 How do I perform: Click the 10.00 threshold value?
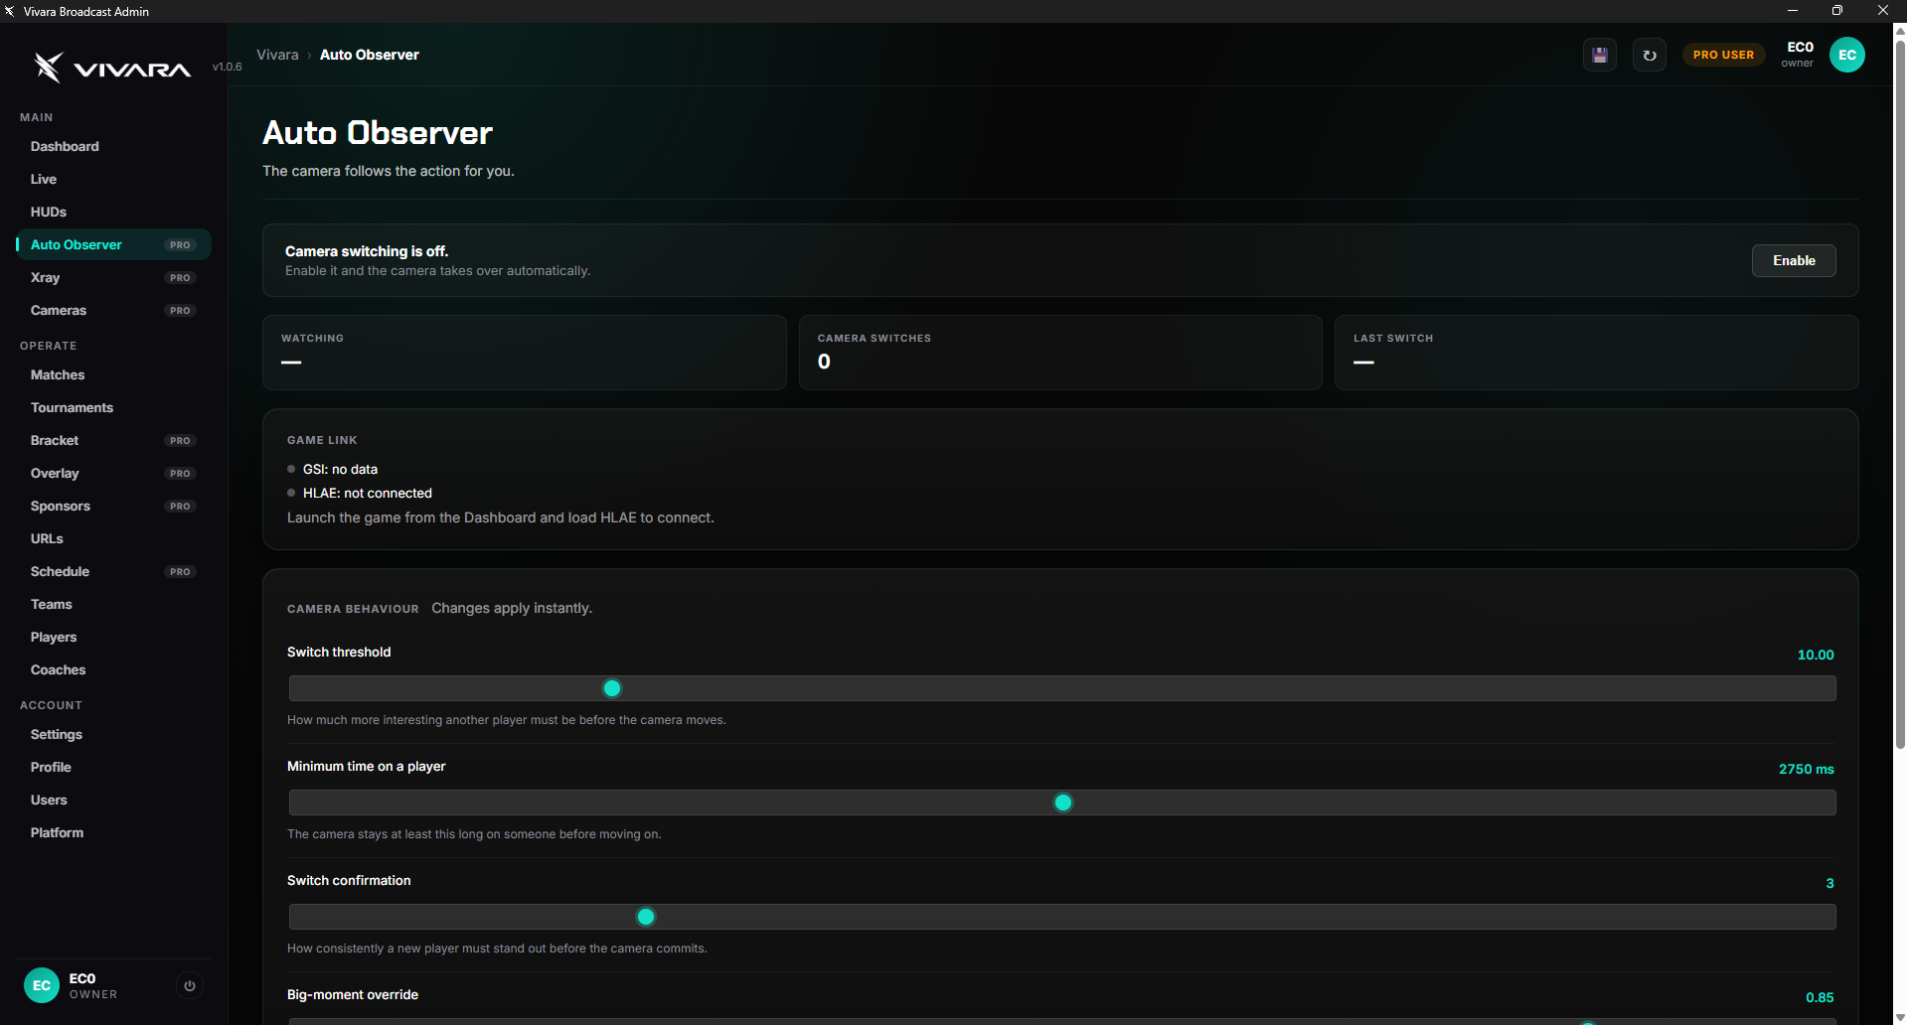(x=1816, y=655)
